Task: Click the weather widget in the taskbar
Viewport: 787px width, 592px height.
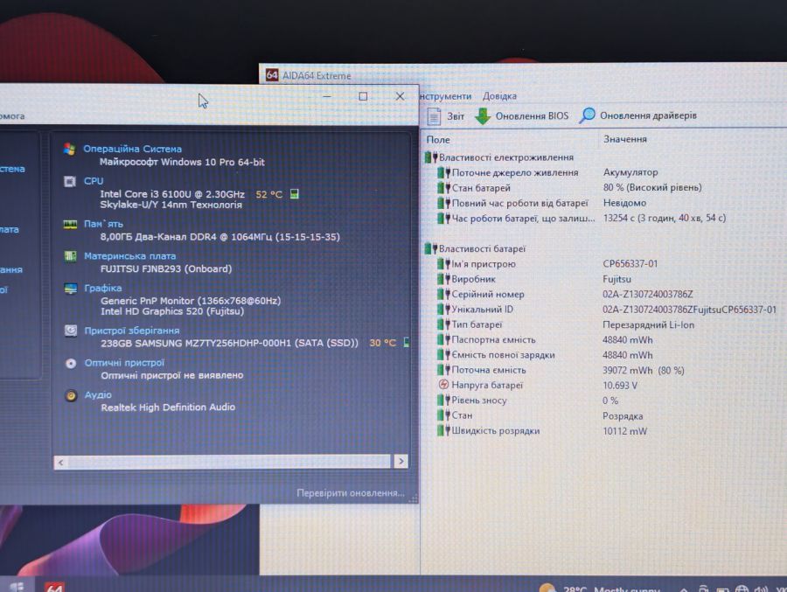Action: [x=599, y=588]
